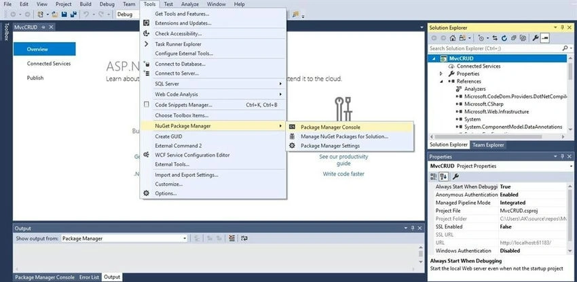Click the auto-hide pin on Properties panel
577x282 pixels.
point(562,157)
